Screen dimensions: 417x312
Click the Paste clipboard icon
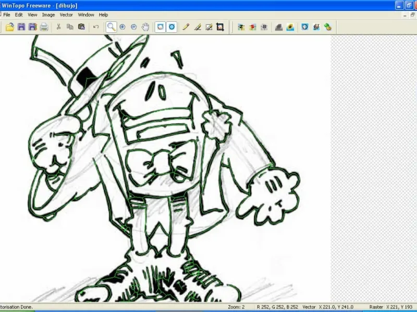point(81,27)
